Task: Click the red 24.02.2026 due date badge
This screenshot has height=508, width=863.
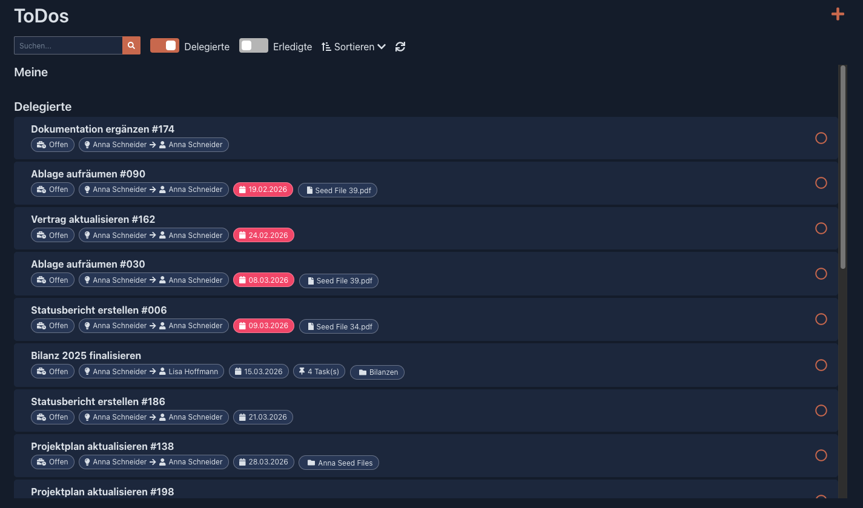Action: pyautogui.click(x=263, y=235)
